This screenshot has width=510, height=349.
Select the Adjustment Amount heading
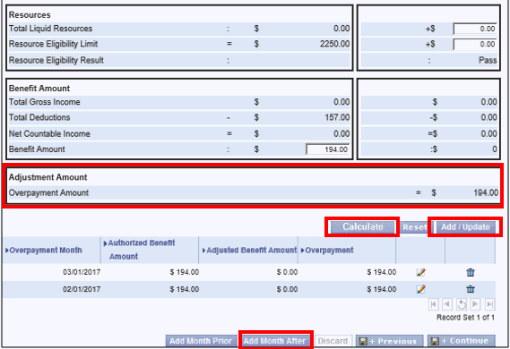point(48,177)
